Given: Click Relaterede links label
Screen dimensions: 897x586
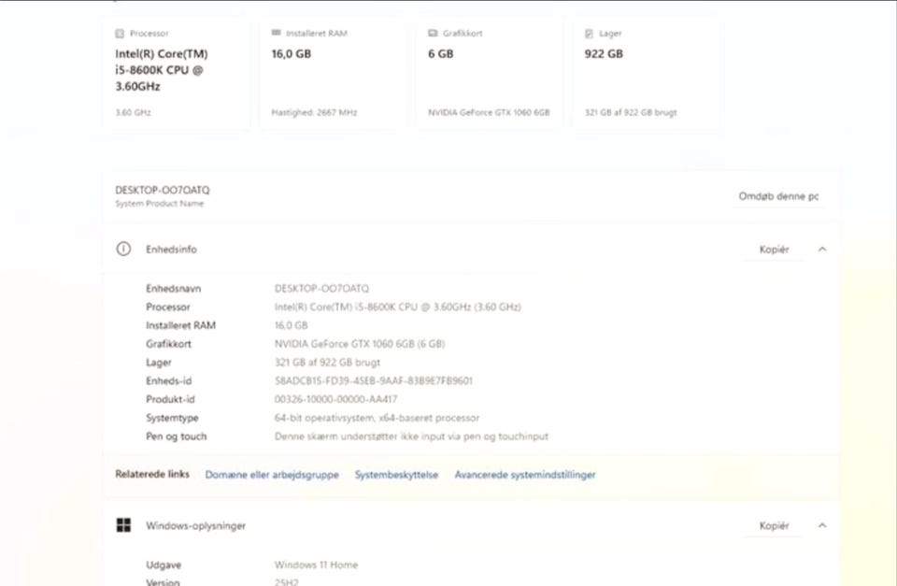Looking at the screenshot, I should point(152,474).
